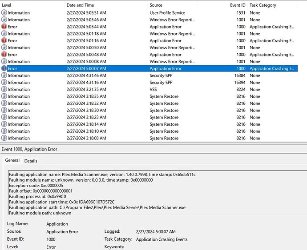Click the Exception code 0xc0000005 line
The height and width of the screenshot is (250, 307).
(x=36, y=186)
